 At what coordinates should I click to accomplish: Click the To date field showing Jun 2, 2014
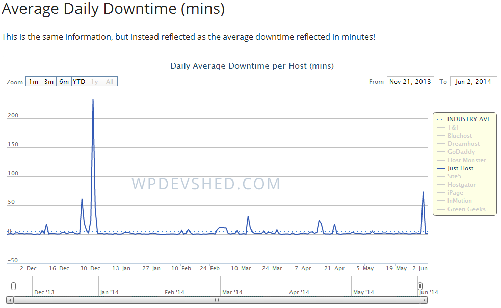point(473,81)
